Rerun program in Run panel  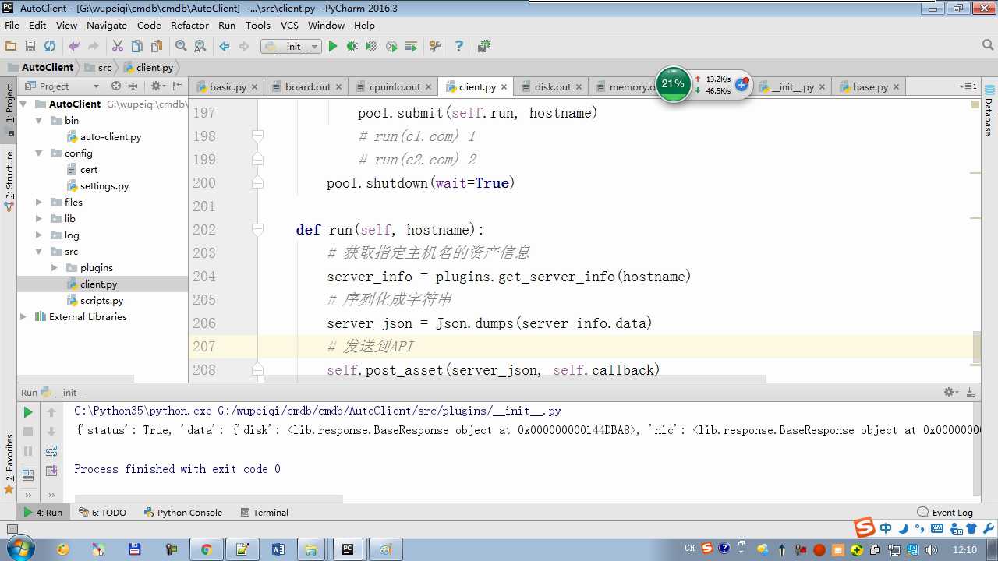pos(28,412)
